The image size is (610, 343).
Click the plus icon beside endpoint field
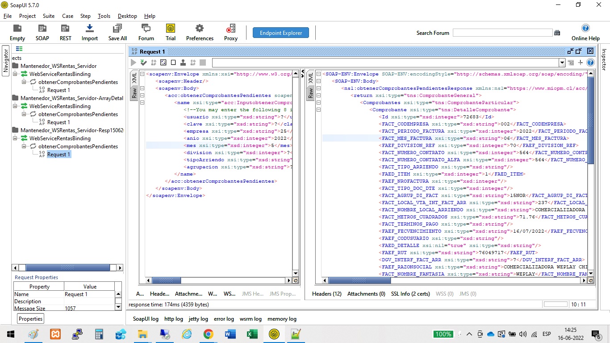581,63
